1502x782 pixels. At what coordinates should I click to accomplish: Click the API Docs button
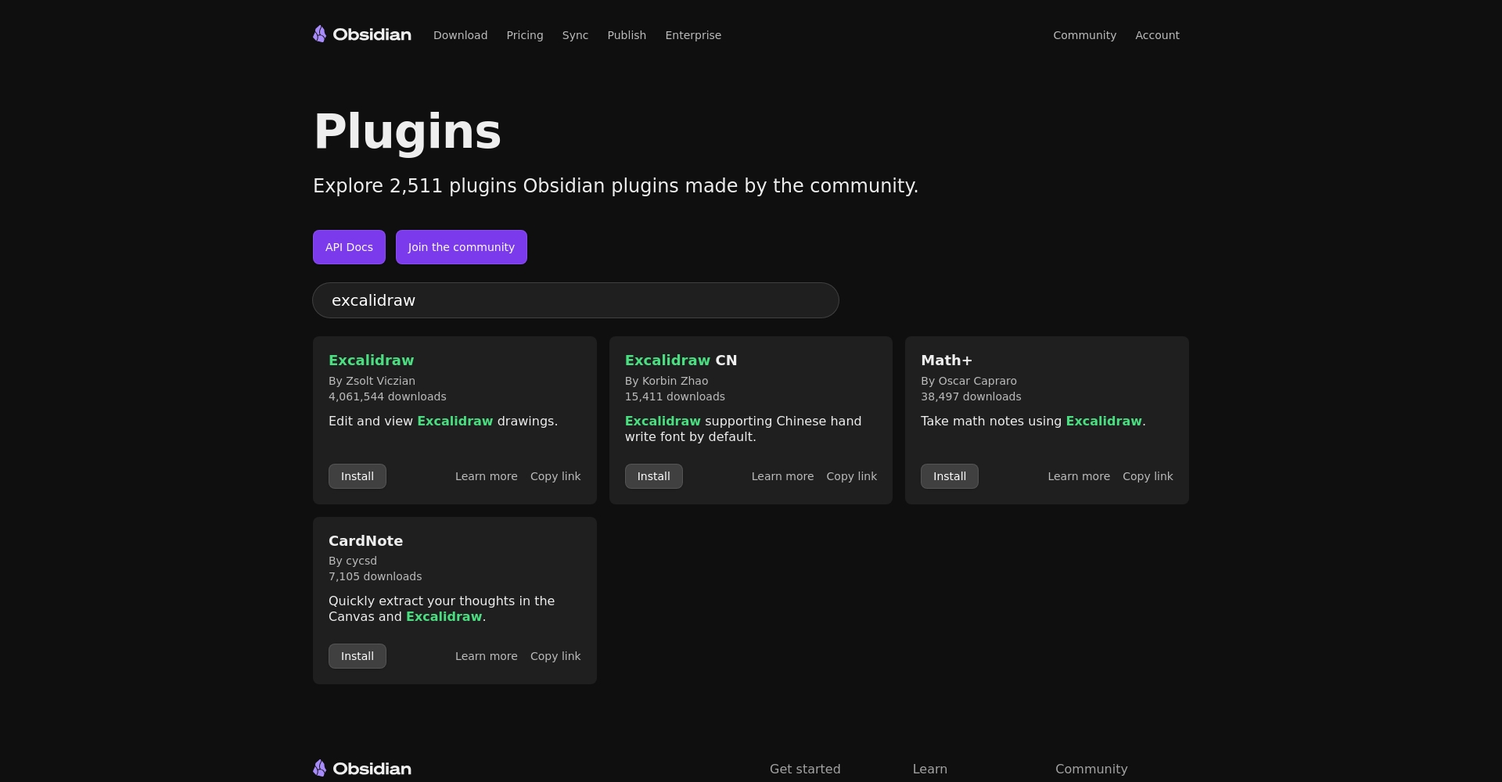pyautogui.click(x=349, y=247)
